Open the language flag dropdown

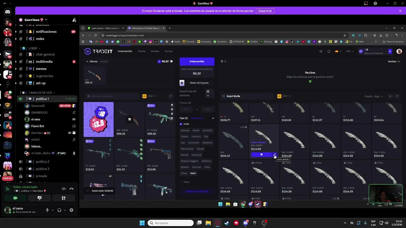pyautogui.click(x=338, y=51)
